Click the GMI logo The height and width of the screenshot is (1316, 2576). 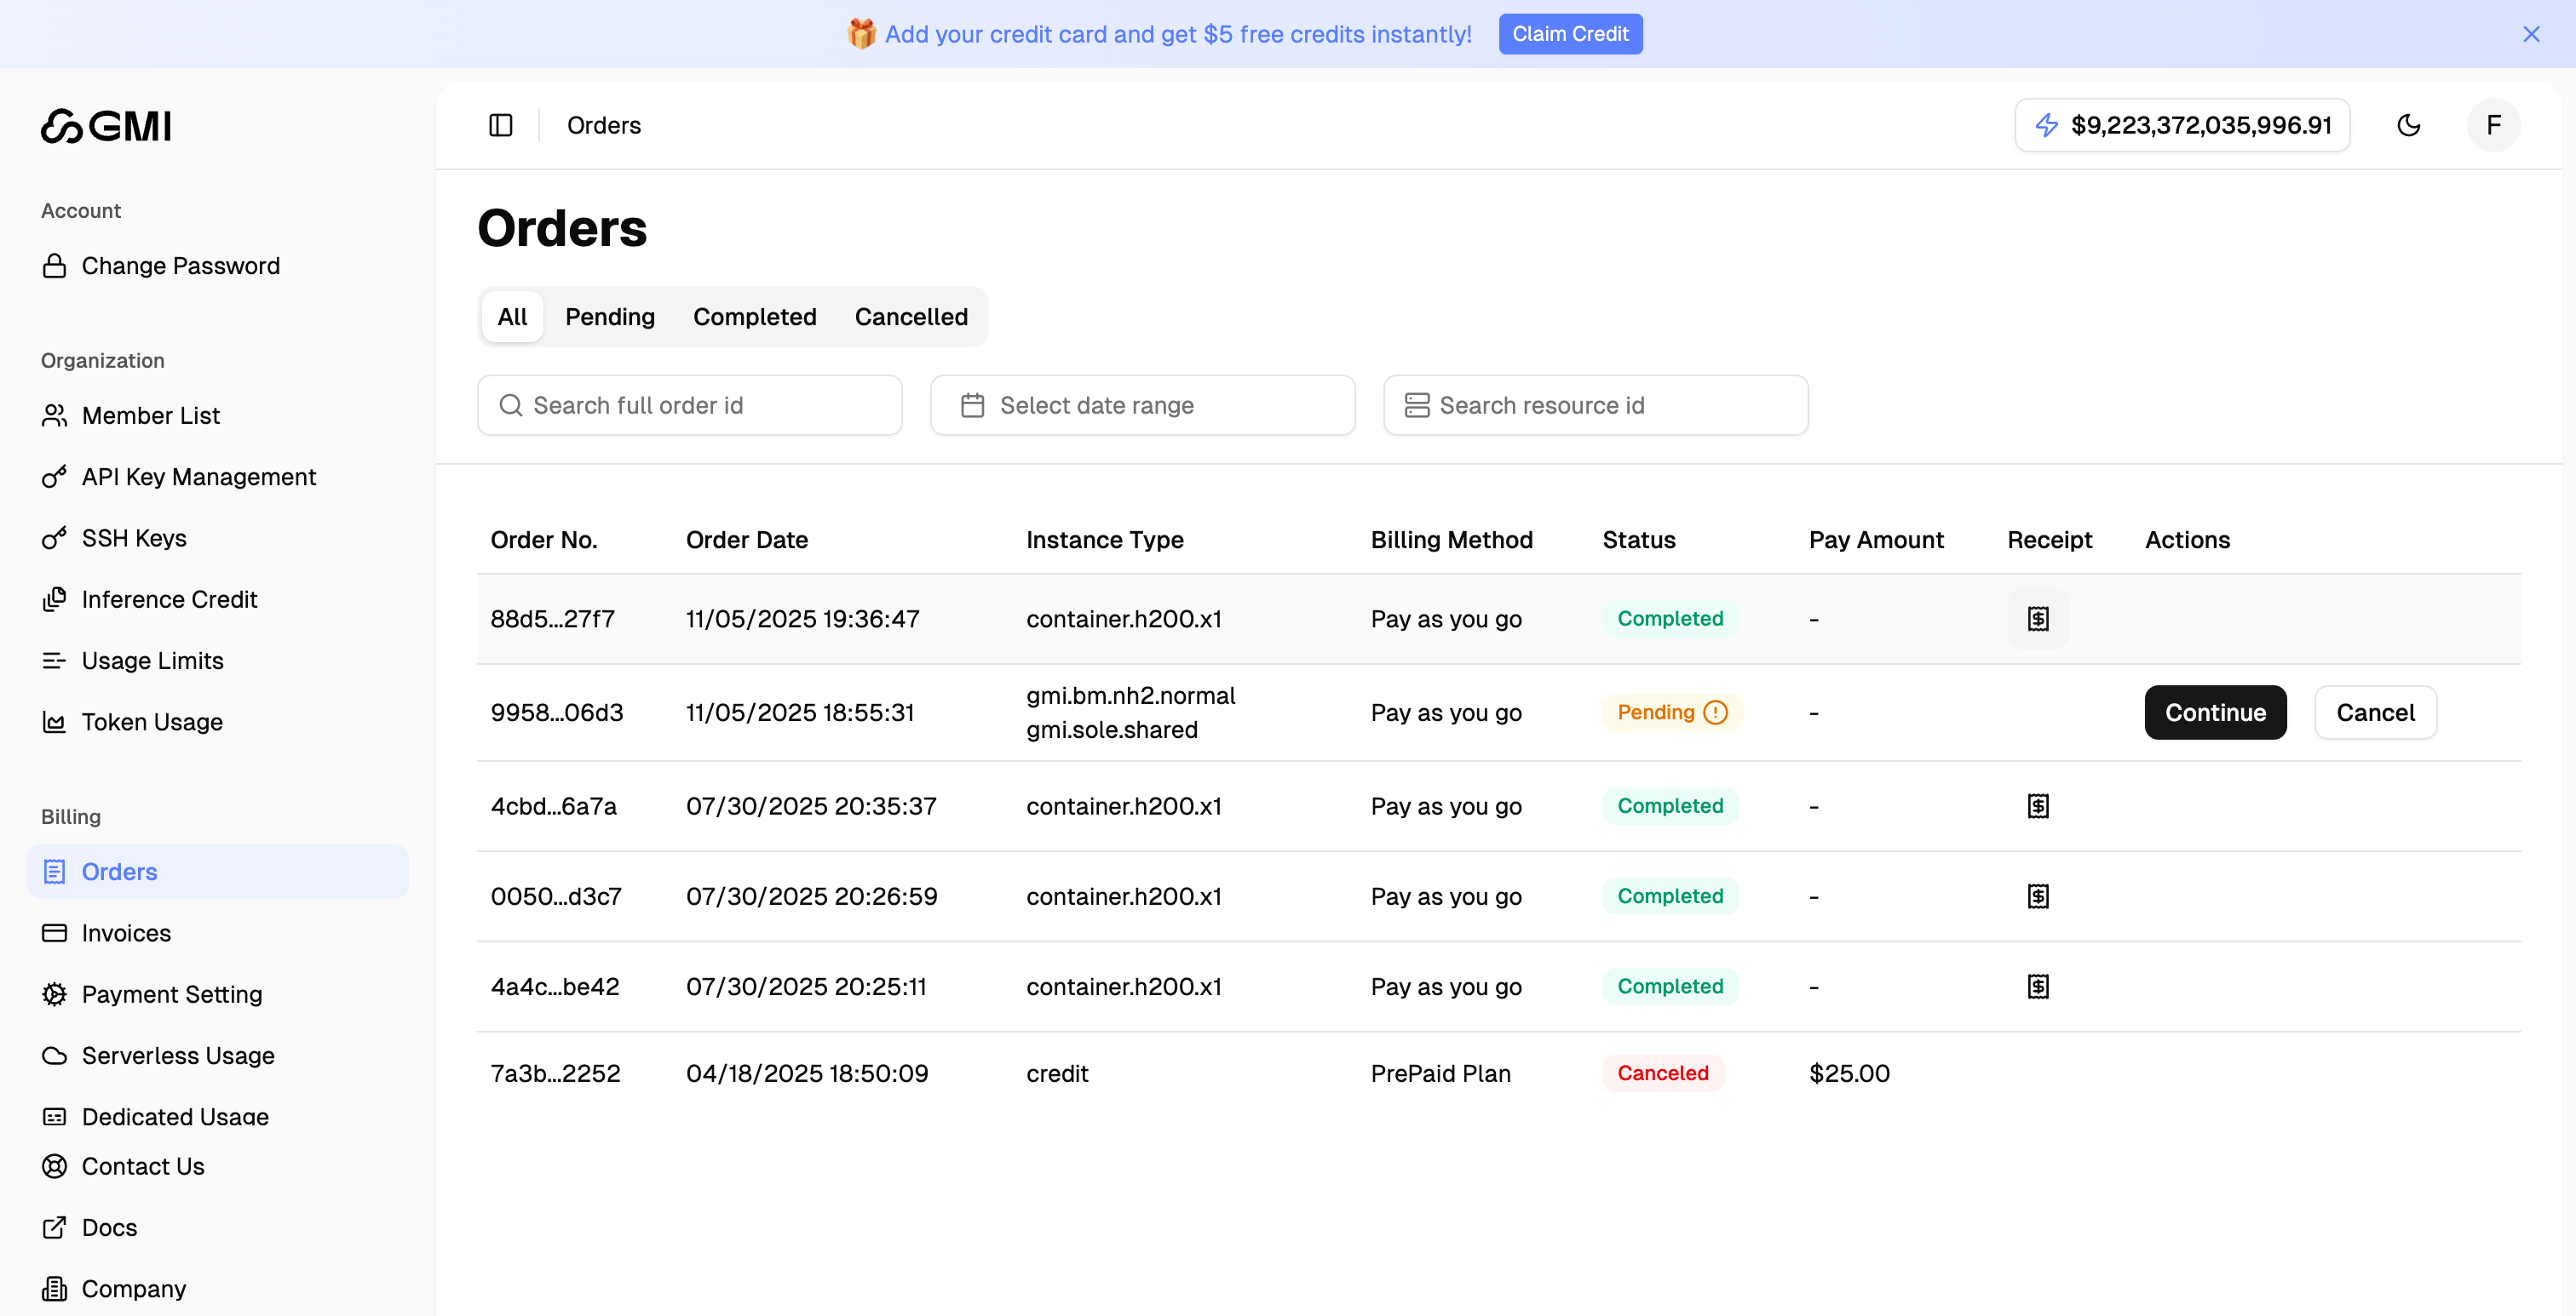click(x=105, y=126)
